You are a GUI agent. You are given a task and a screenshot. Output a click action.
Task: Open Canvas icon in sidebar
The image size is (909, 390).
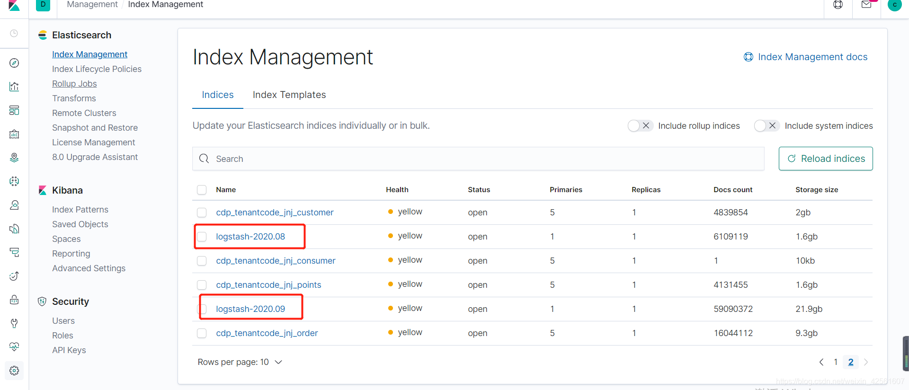click(x=14, y=134)
